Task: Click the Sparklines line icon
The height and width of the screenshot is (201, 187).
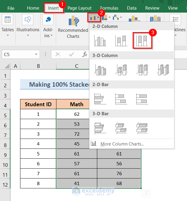Action: click(175, 19)
